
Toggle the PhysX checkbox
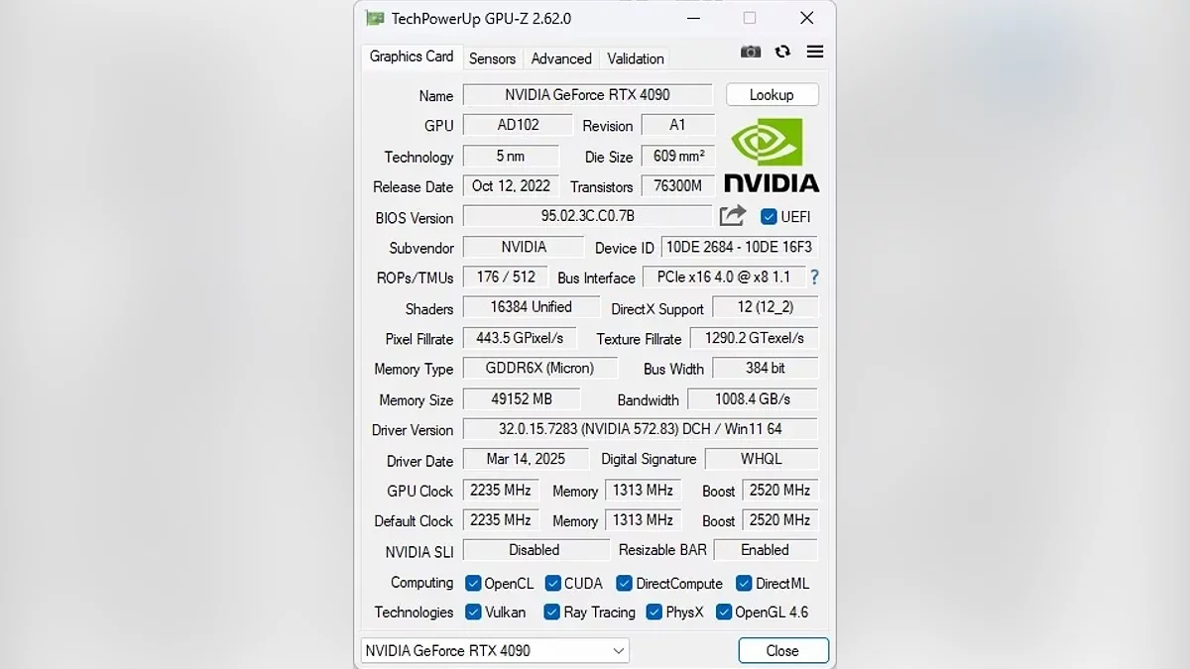point(654,612)
